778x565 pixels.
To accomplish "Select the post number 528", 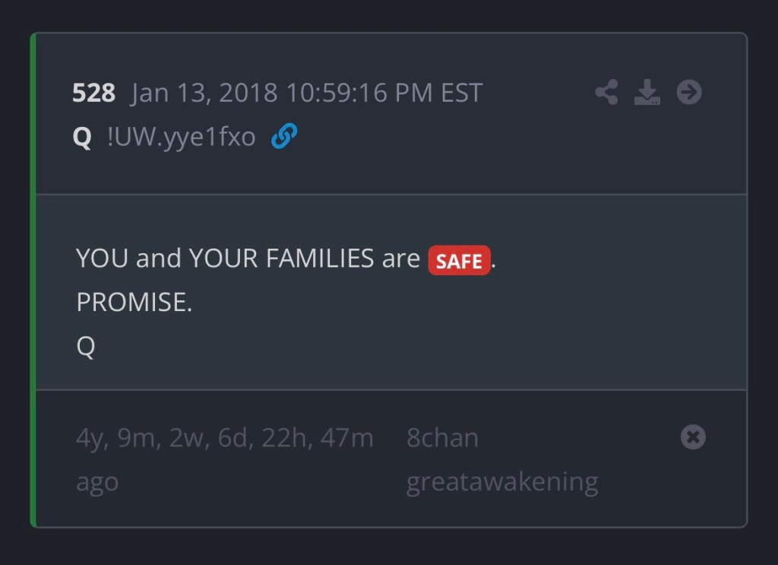I will click(x=93, y=93).
